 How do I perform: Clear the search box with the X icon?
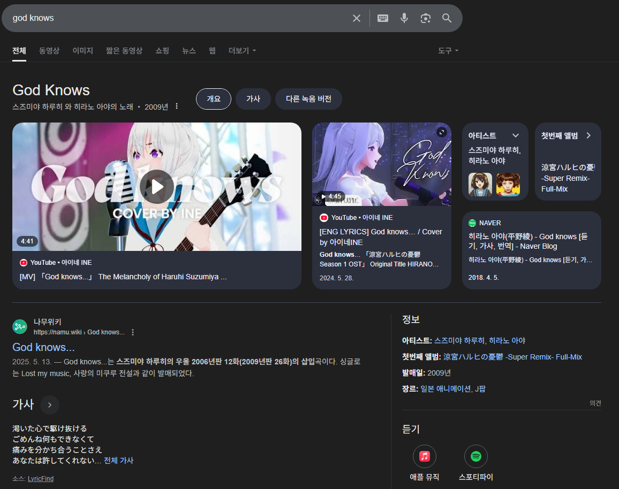pyautogui.click(x=357, y=18)
